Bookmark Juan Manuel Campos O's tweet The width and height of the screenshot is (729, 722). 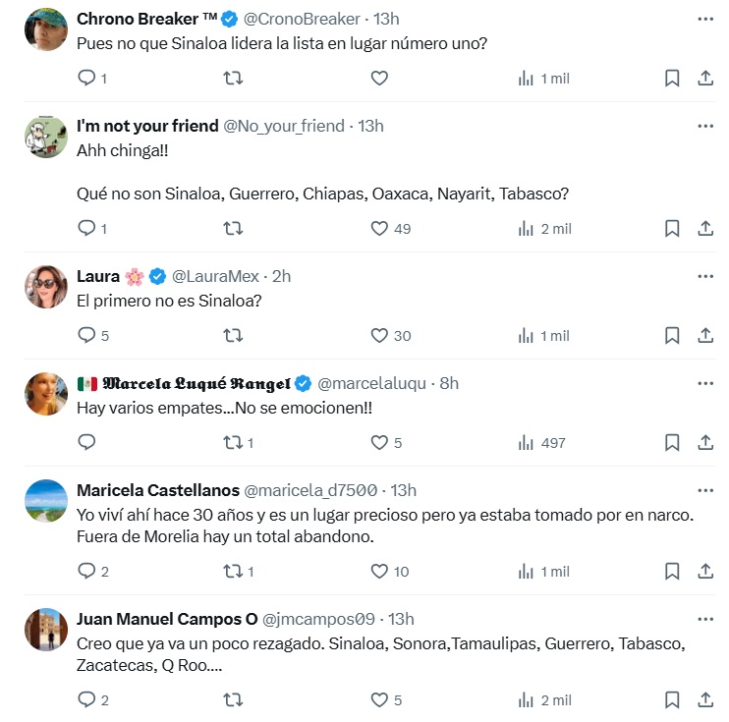click(x=672, y=700)
